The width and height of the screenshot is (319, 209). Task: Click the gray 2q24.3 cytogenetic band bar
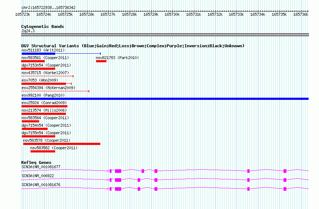pyautogui.click(x=165, y=35)
